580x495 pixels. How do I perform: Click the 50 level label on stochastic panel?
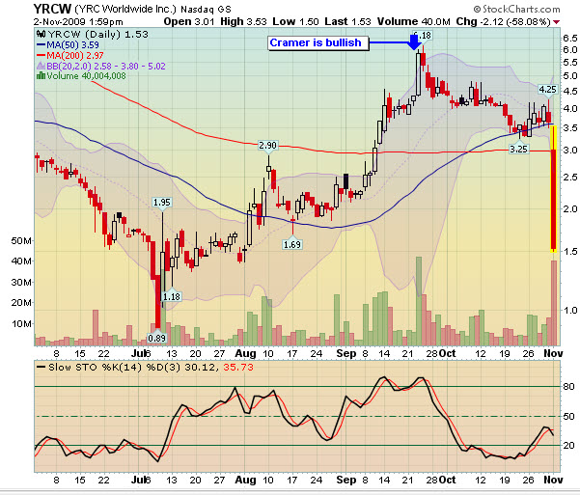click(569, 417)
